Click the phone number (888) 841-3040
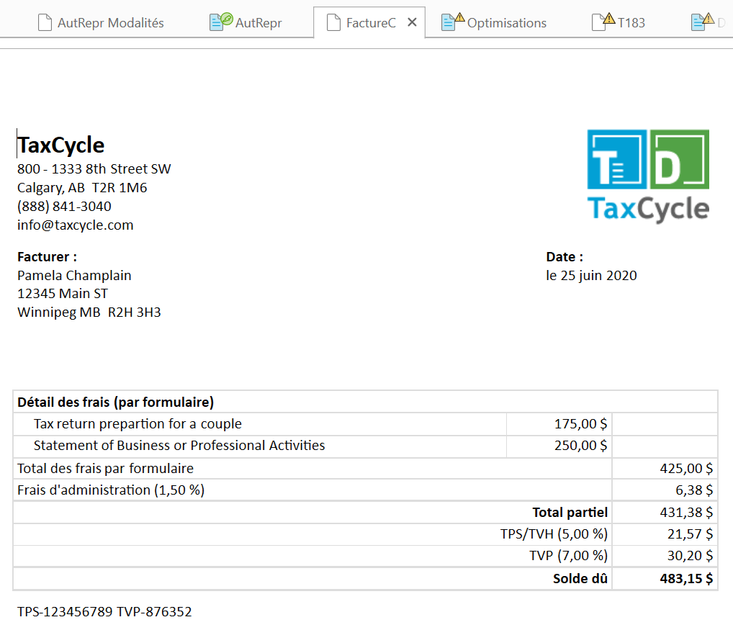 click(x=64, y=206)
